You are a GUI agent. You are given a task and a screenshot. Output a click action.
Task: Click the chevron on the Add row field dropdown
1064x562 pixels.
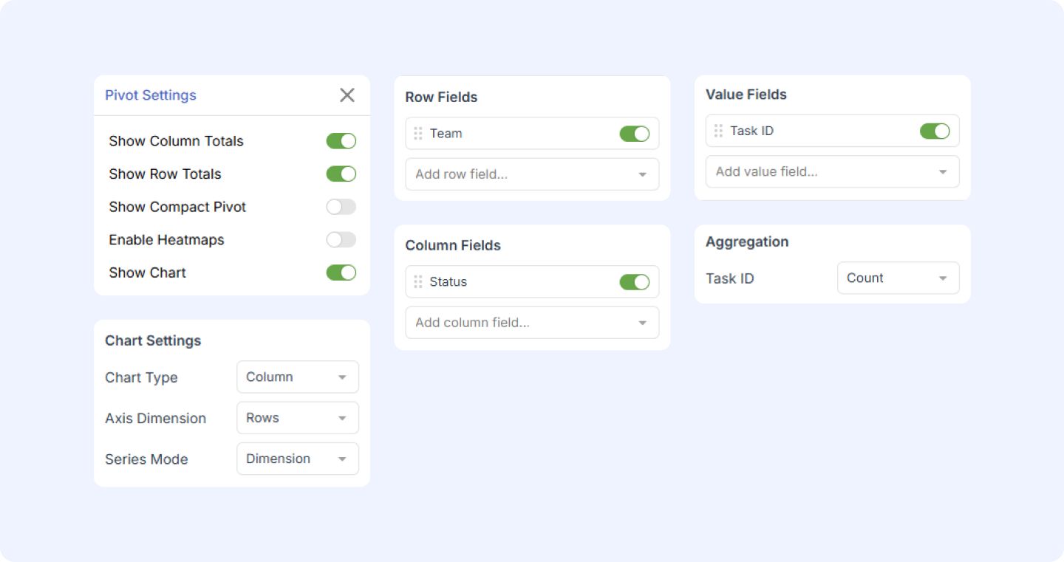tap(641, 174)
